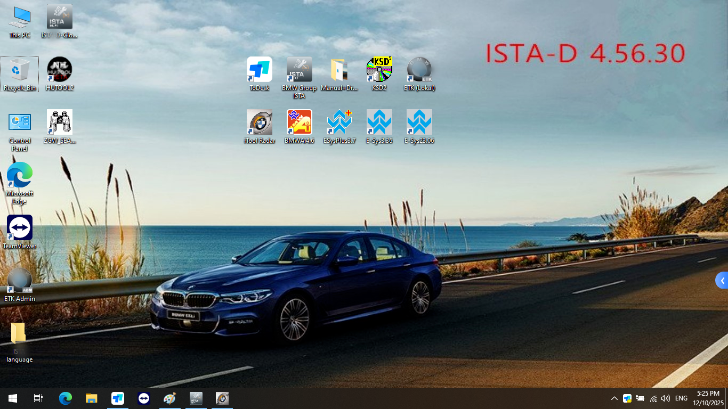This screenshot has height=409, width=728.
Task: Select the Manual+Dr... folder icon
Action: click(339, 70)
